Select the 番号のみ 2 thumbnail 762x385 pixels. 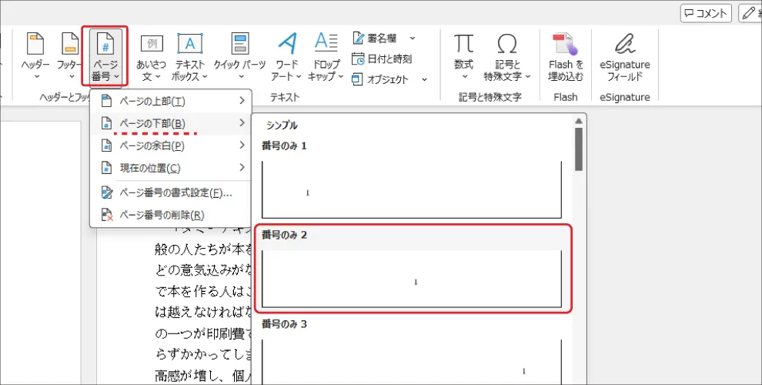coord(412,279)
